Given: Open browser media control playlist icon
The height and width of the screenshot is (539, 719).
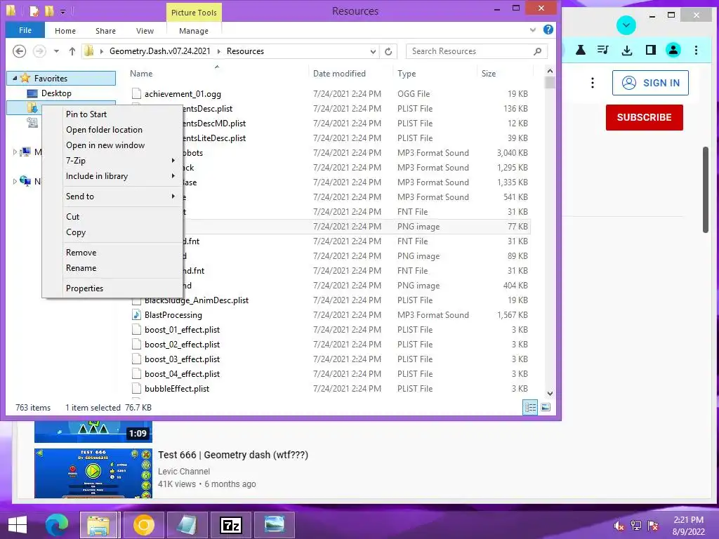Looking at the screenshot, I should point(603,50).
